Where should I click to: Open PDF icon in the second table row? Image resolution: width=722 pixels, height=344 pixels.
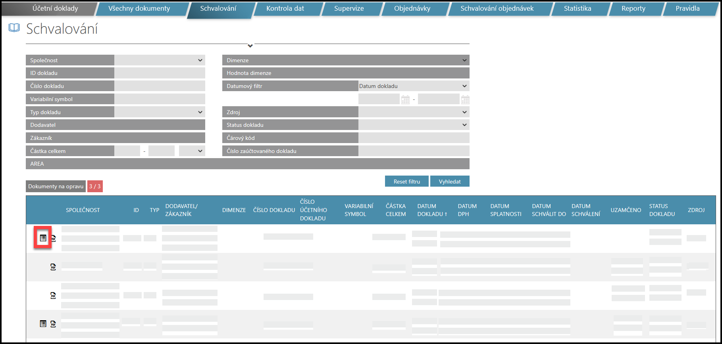[x=53, y=267]
